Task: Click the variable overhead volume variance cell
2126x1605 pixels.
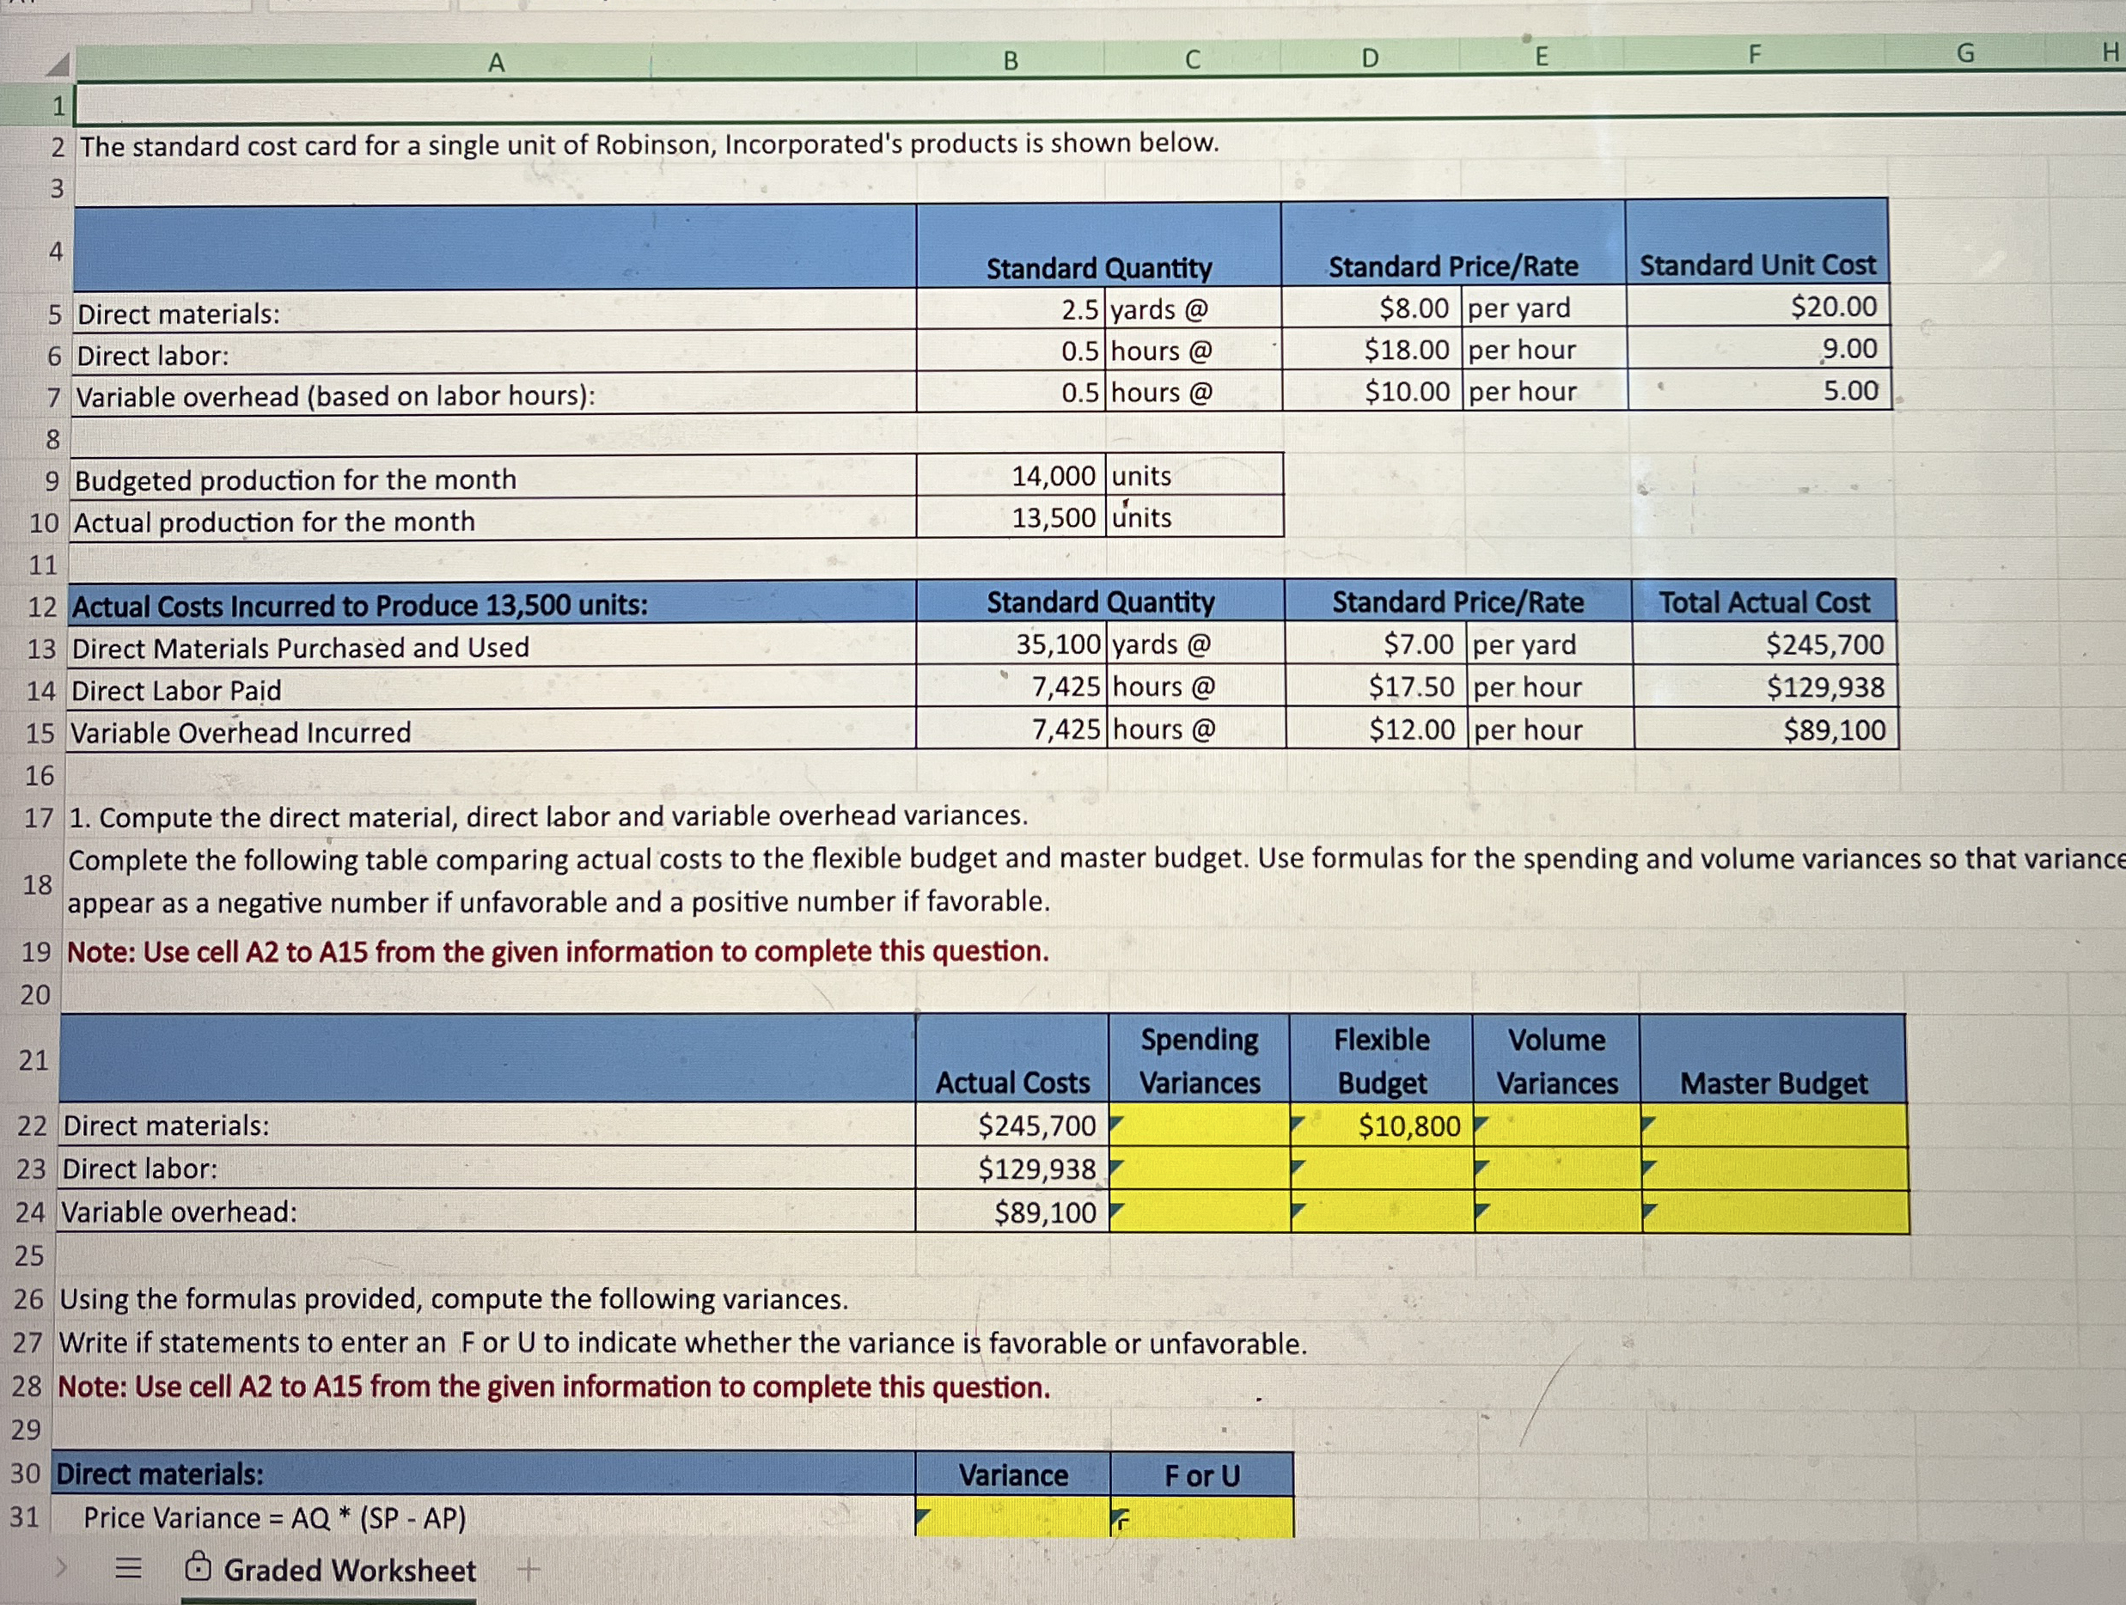Action: (1557, 1212)
